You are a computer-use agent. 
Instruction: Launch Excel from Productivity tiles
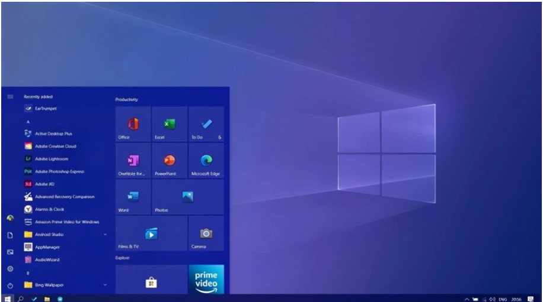tap(170, 124)
